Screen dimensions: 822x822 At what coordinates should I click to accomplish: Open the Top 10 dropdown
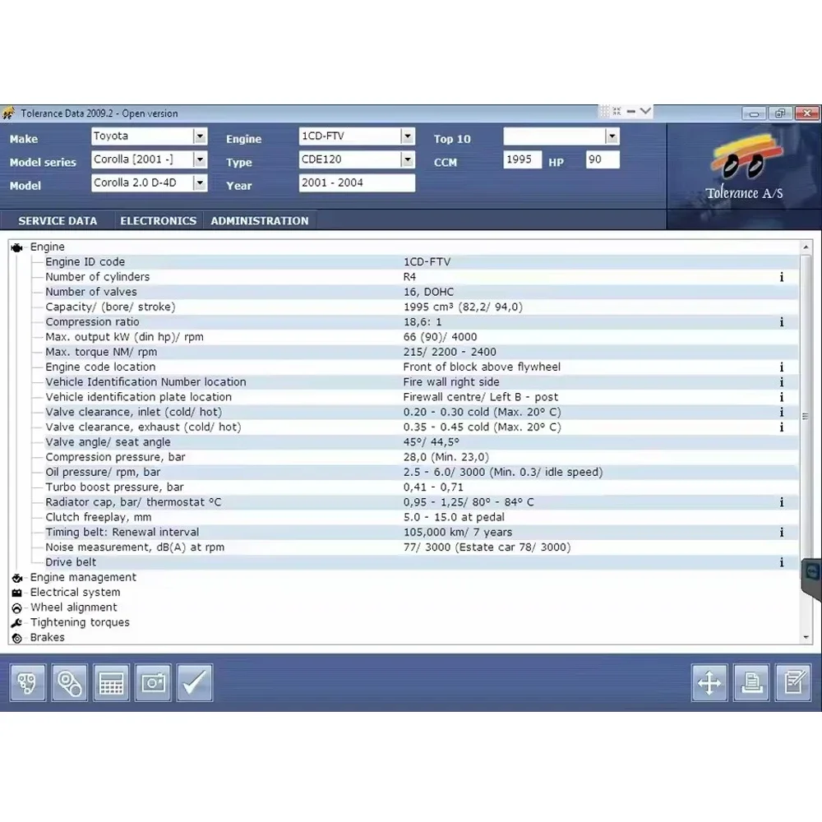coord(612,136)
